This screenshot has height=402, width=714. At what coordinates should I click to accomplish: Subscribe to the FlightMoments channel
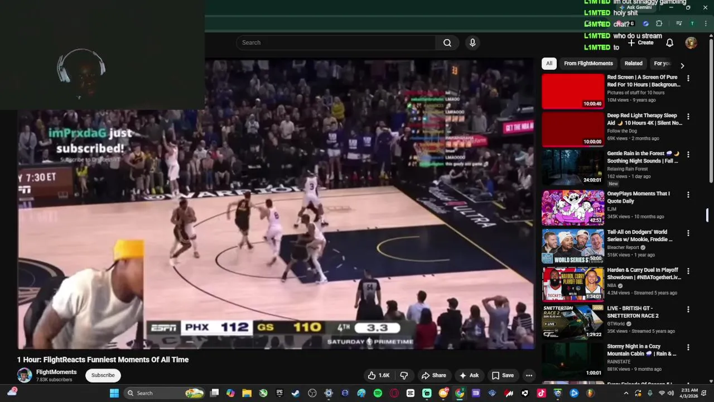tap(103, 375)
